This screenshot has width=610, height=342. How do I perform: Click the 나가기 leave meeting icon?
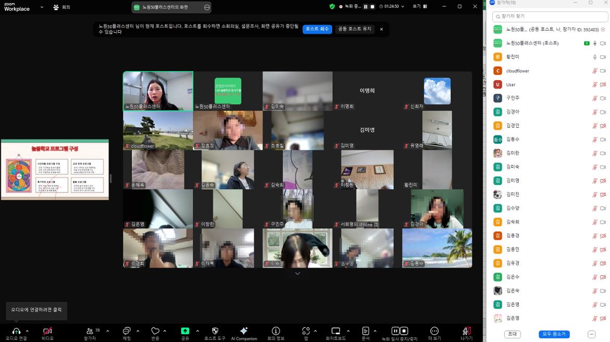coord(466,331)
